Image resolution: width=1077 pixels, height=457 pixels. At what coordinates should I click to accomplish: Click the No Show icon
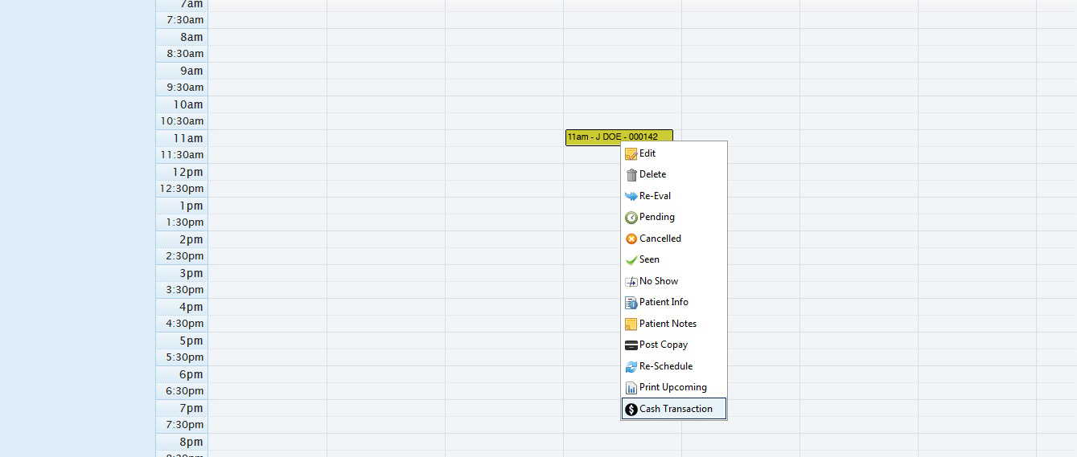pos(631,281)
